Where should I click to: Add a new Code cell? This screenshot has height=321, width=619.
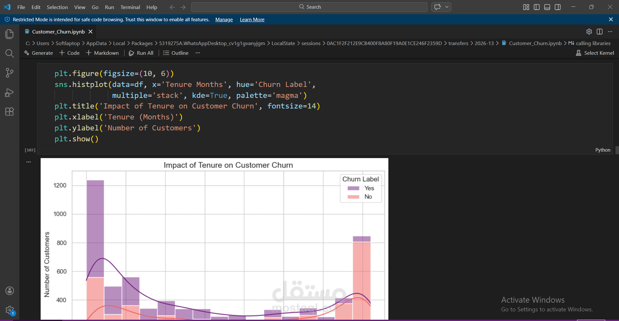point(70,53)
